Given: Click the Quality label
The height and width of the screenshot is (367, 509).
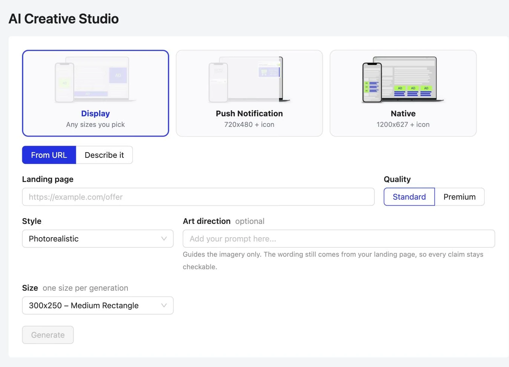Looking at the screenshot, I should pyautogui.click(x=397, y=179).
